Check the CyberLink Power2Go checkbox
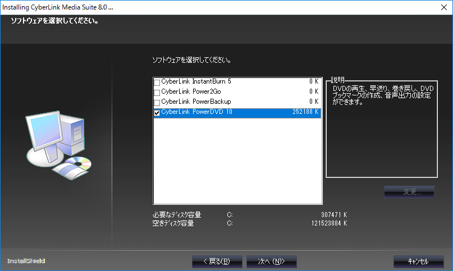 [157, 93]
